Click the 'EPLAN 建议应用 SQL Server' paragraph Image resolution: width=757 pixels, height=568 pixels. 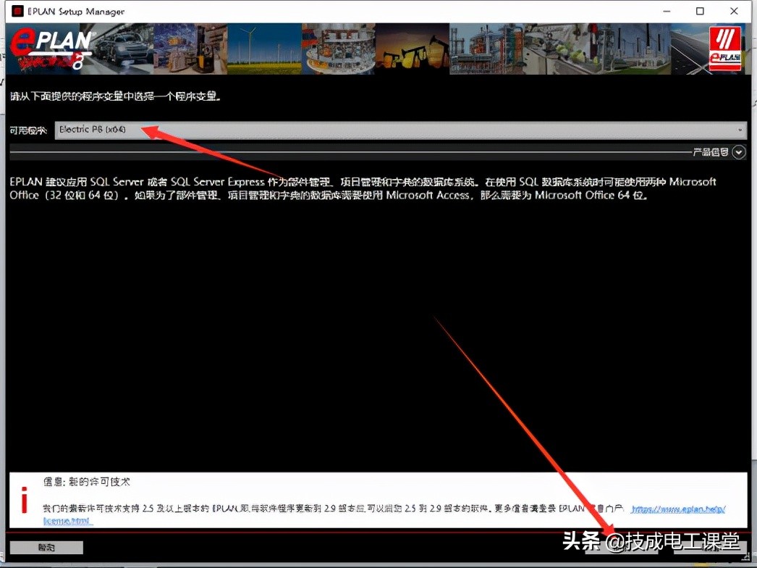[363, 188]
